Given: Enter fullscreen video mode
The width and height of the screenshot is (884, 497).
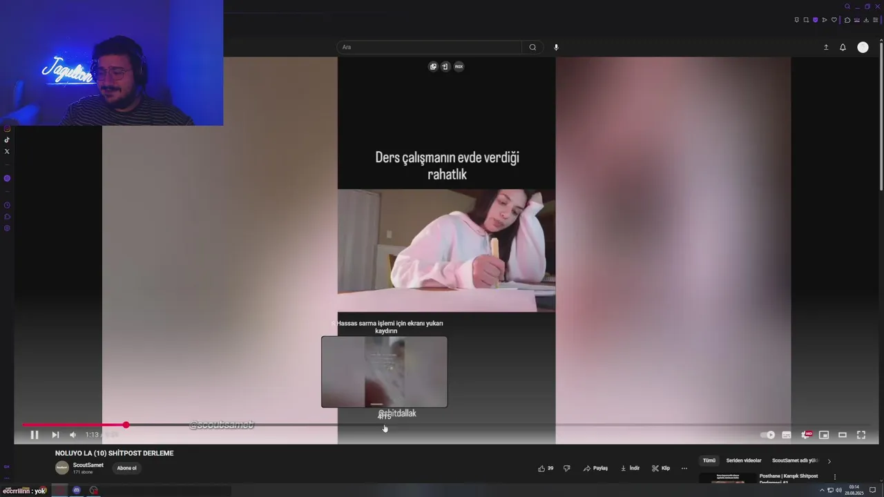Looking at the screenshot, I should 861,435.
